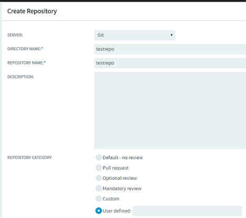246x218 pixels.
Task: Click the DESCRIPTION label
Action: click(x=20, y=77)
